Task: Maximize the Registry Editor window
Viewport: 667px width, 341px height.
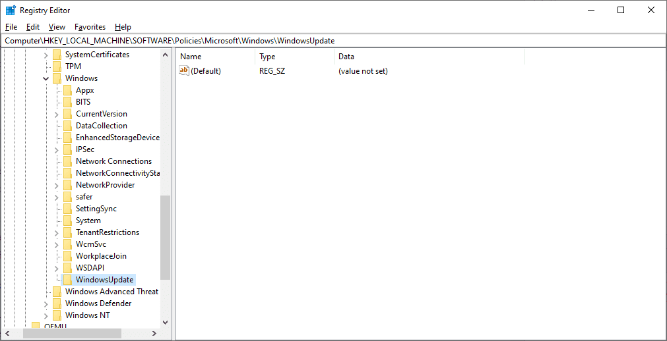Action: [x=621, y=10]
